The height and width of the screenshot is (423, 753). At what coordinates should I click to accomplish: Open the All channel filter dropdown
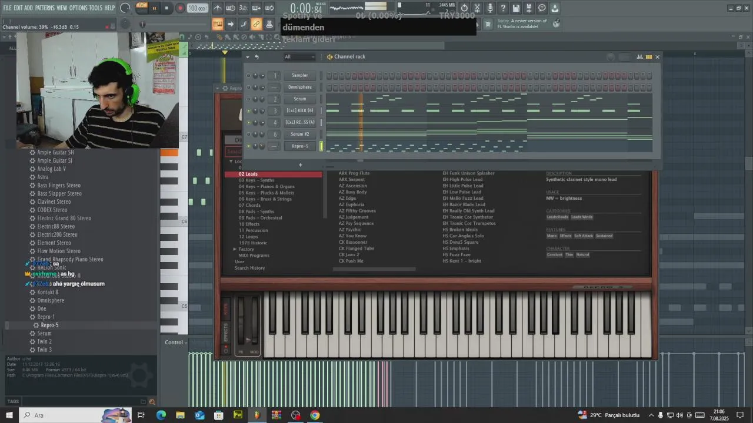(x=299, y=57)
